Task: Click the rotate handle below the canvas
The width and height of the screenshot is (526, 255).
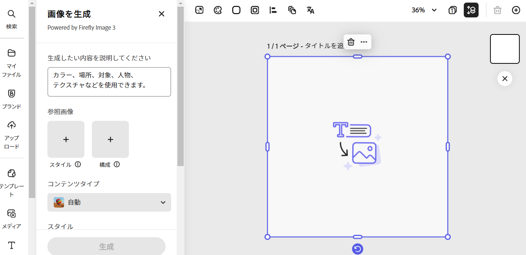Action: pyautogui.click(x=357, y=249)
